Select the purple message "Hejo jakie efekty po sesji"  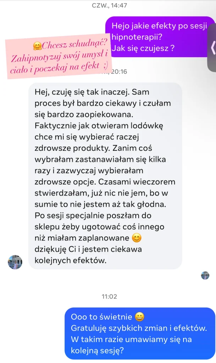coord(160,37)
